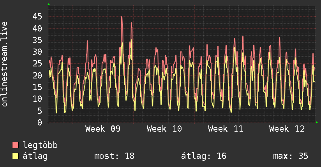Click the 'átlag: 16' average value
This screenshot has height=167, width=321.
[x=204, y=156]
